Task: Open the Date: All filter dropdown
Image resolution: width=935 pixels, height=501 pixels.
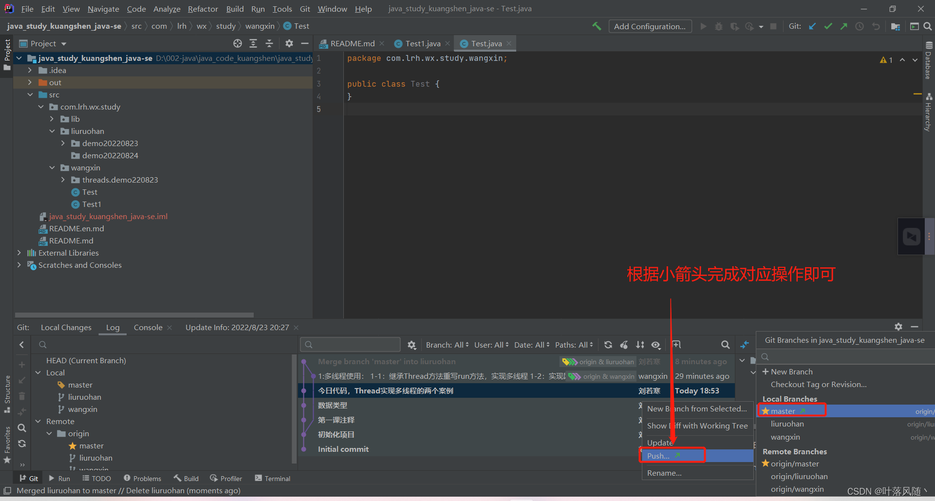Action: pyautogui.click(x=532, y=345)
